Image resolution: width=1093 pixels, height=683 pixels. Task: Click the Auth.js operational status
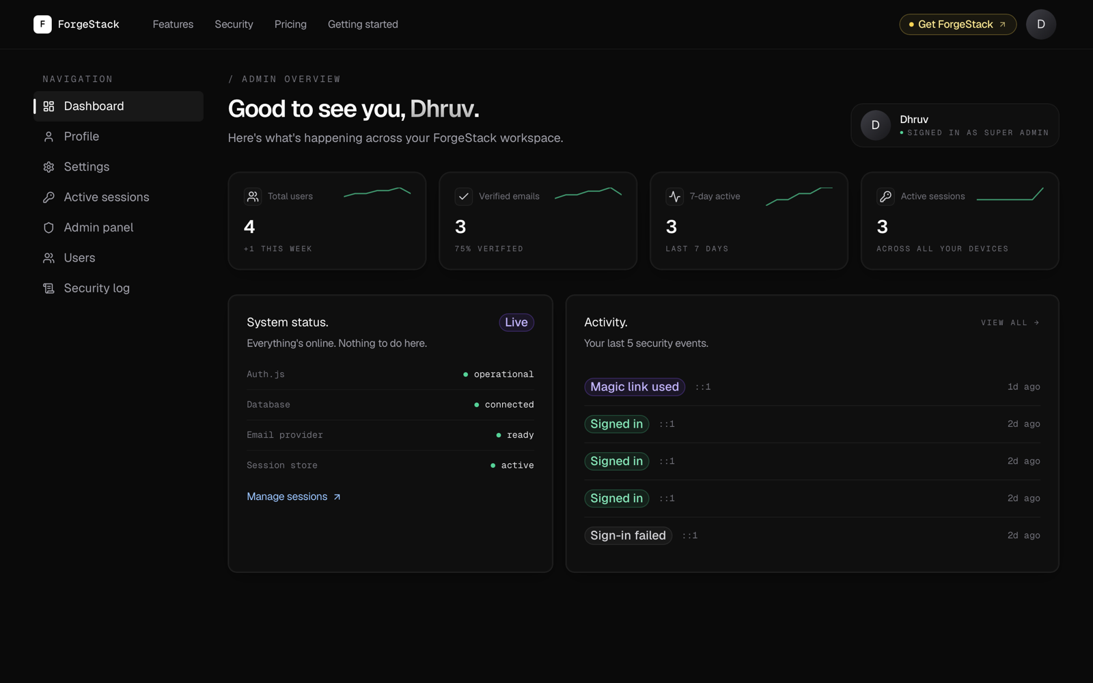pyautogui.click(x=499, y=375)
